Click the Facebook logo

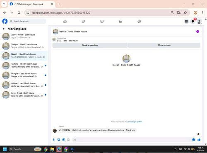click(5, 21)
